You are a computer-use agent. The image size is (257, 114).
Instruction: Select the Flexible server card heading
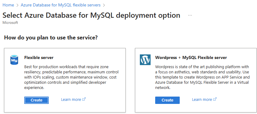[x=39, y=57]
